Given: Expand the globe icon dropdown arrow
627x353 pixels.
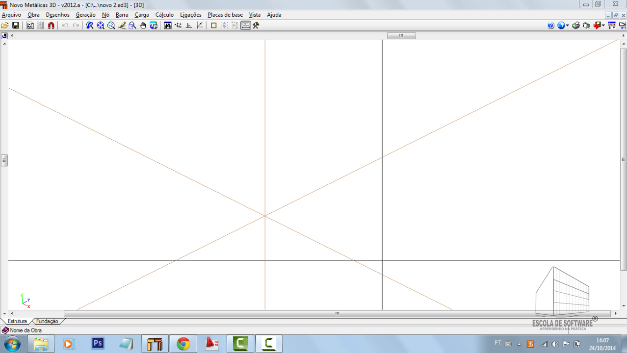Looking at the screenshot, I should pos(568,25).
